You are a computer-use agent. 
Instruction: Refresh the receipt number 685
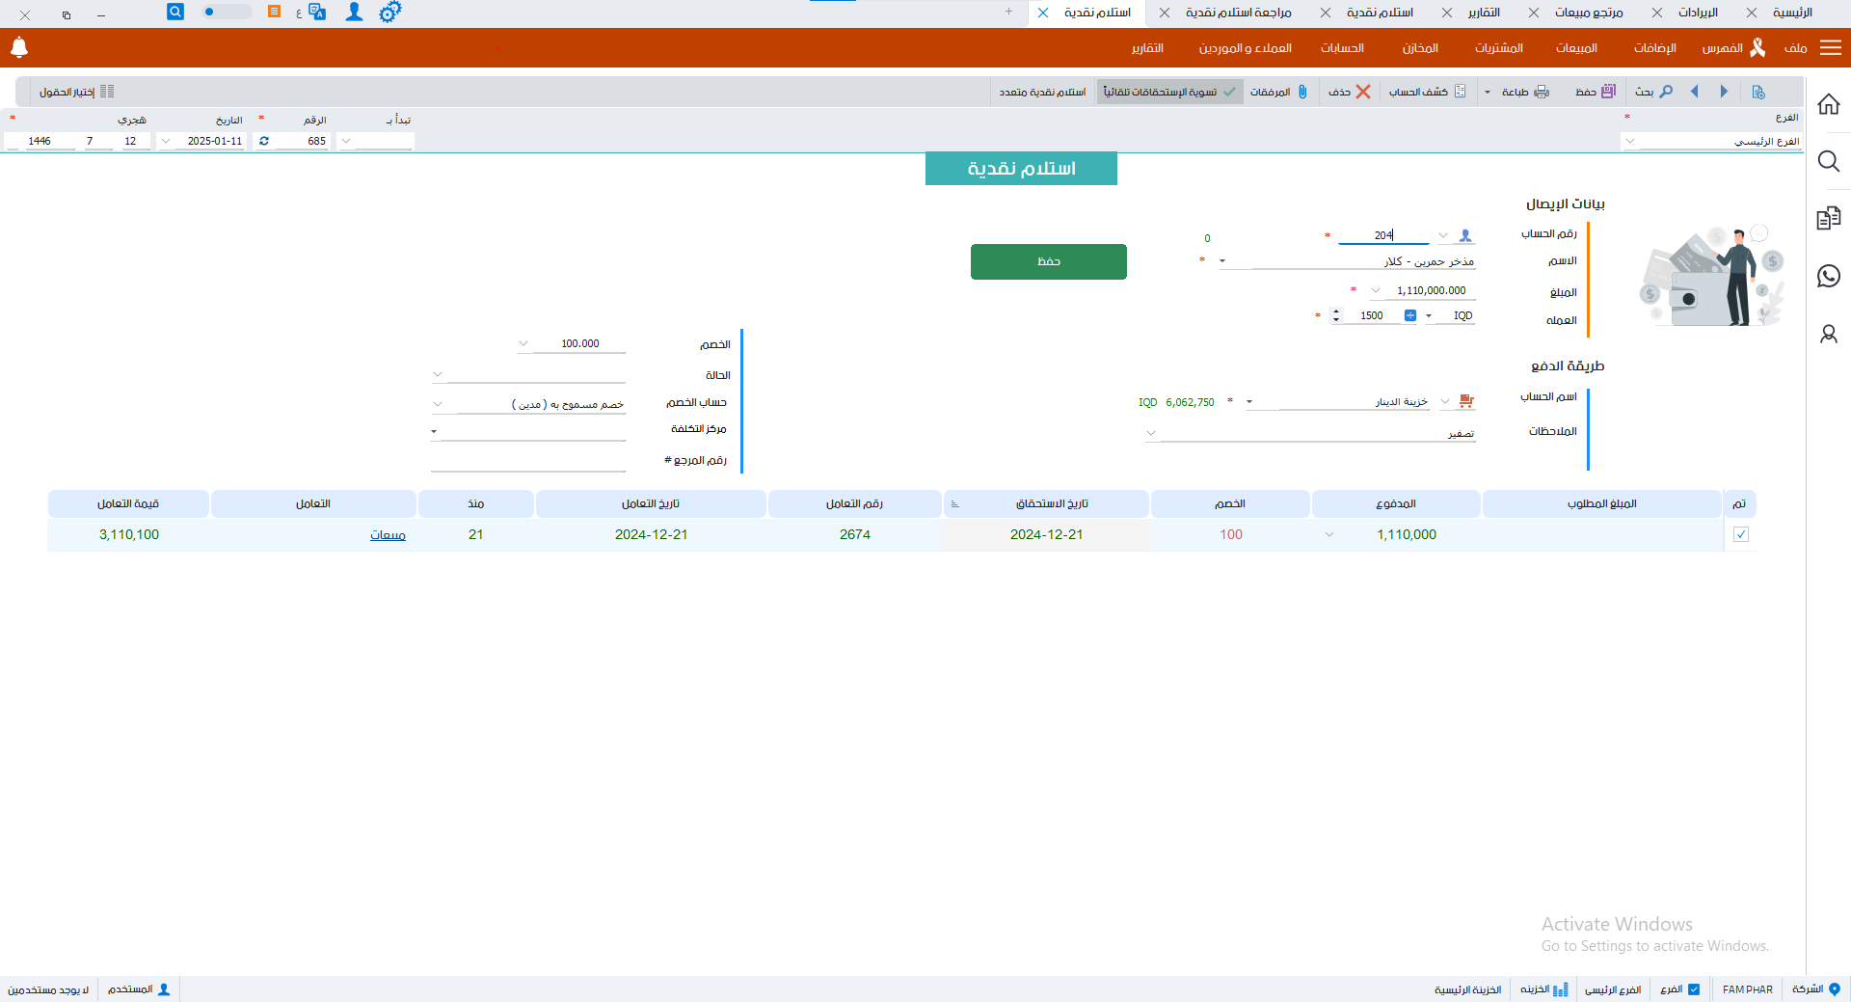point(264,141)
